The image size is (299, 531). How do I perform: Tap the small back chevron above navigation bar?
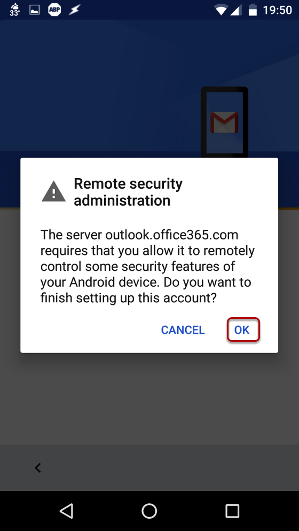[38, 468]
